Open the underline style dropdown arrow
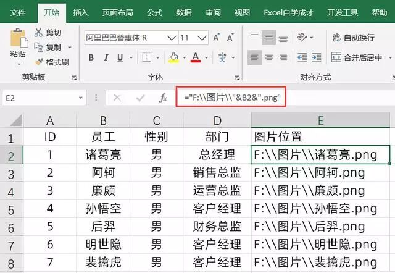The image size is (395, 273). (131, 57)
